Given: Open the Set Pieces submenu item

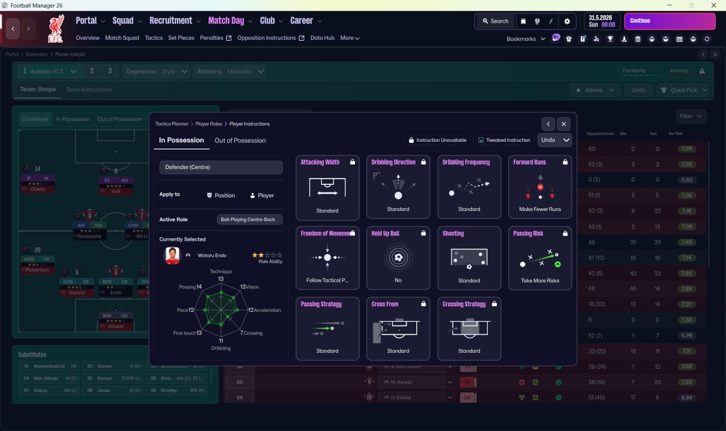Looking at the screenshot, I should 181,38.
